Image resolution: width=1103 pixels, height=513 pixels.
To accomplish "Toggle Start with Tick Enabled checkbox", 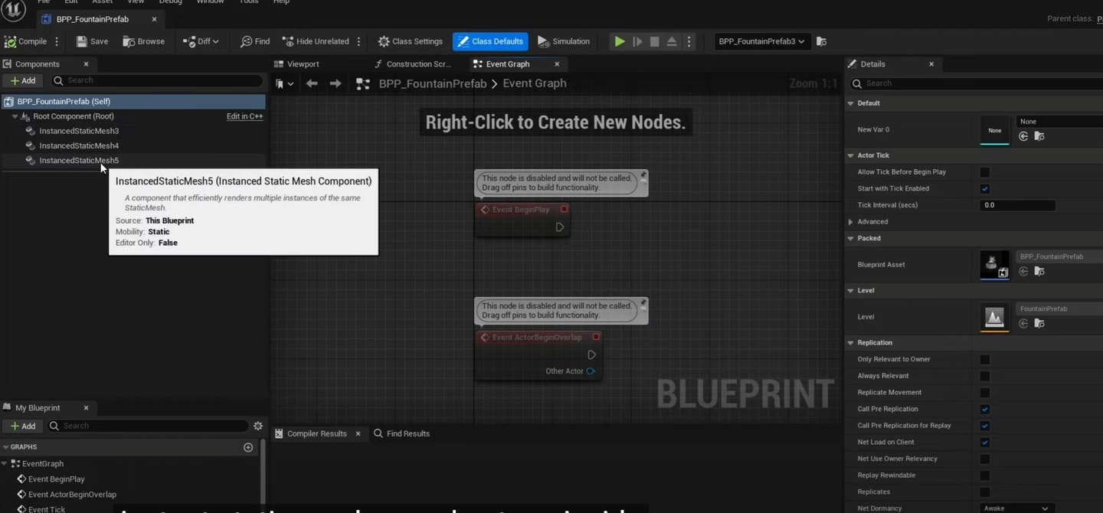I will (x=985, y=188).
